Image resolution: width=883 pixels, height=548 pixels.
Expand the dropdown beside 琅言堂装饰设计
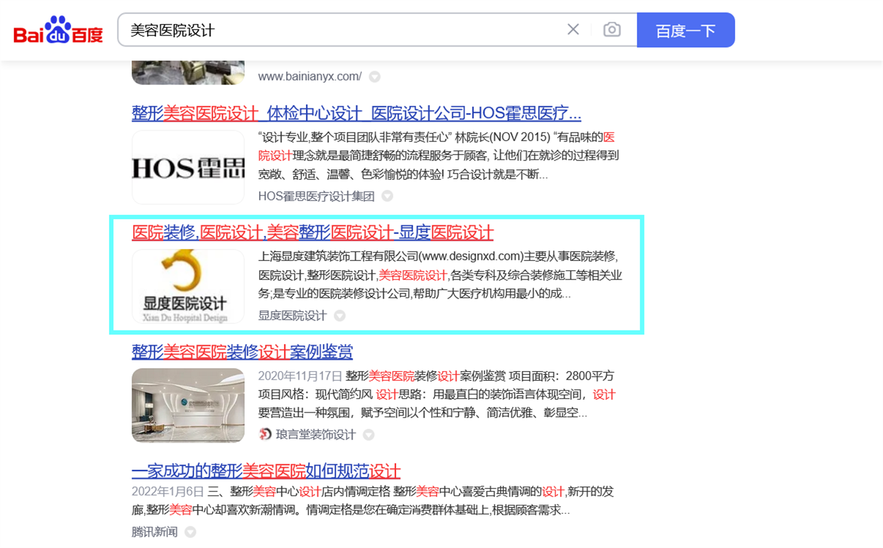369,435
